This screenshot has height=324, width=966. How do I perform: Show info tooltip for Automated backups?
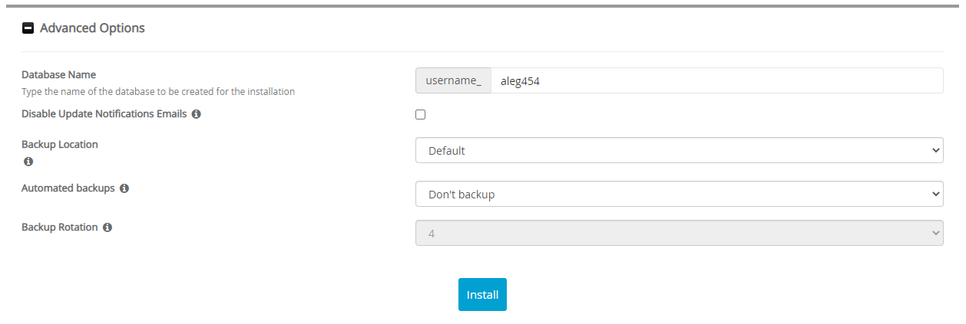tap(124, 188)
